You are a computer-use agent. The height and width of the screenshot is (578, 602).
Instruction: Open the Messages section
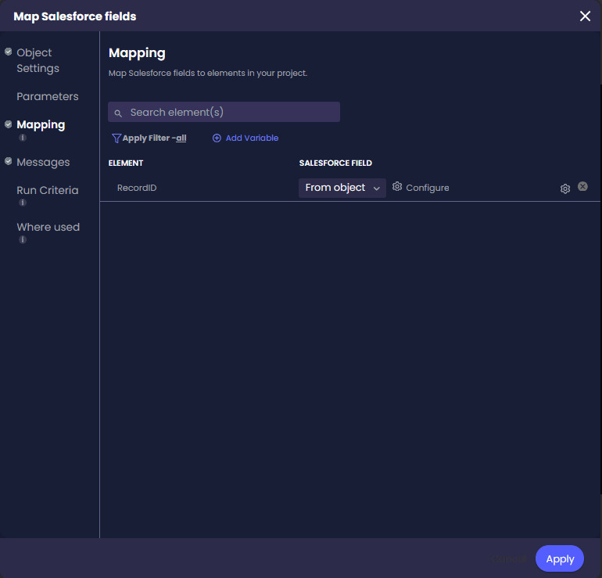pos(43,162)
